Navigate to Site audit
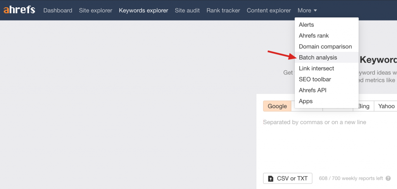The image size is (397, 189). pyautogui.click(x=187, y=10)
